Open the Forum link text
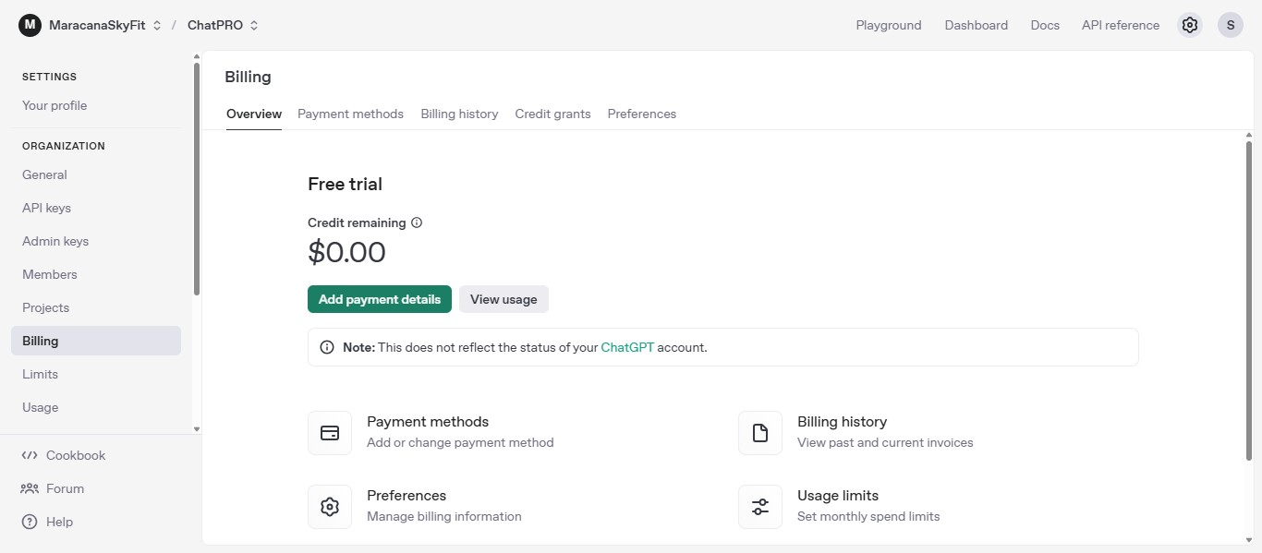This screenshot has width=1262, height=553. 65,488
